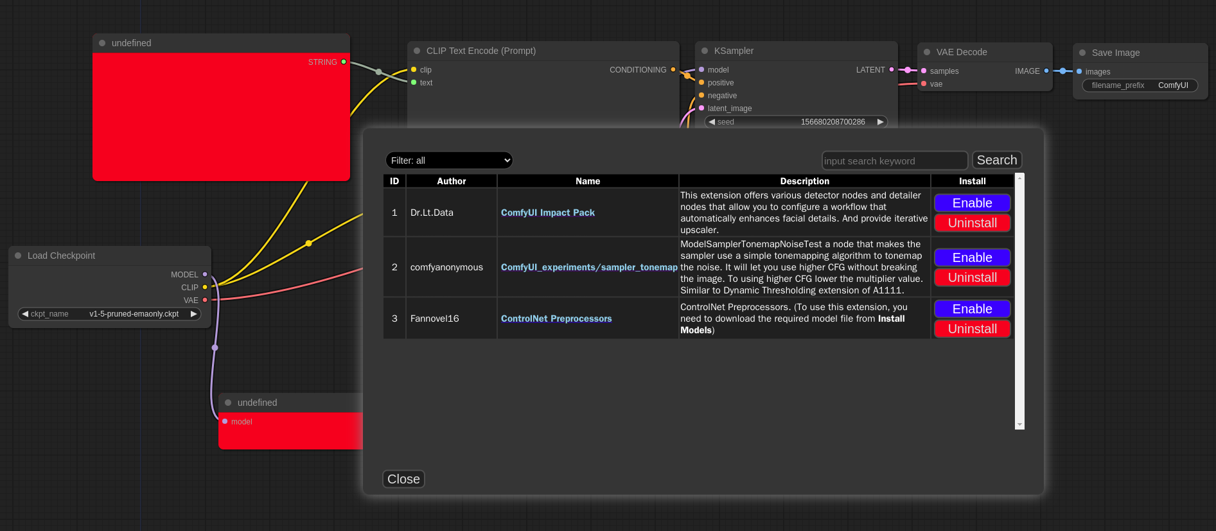1216x531 pixels.
Task: Enable the ControlNet Preprocessors extension
Action: click(972, 309)
